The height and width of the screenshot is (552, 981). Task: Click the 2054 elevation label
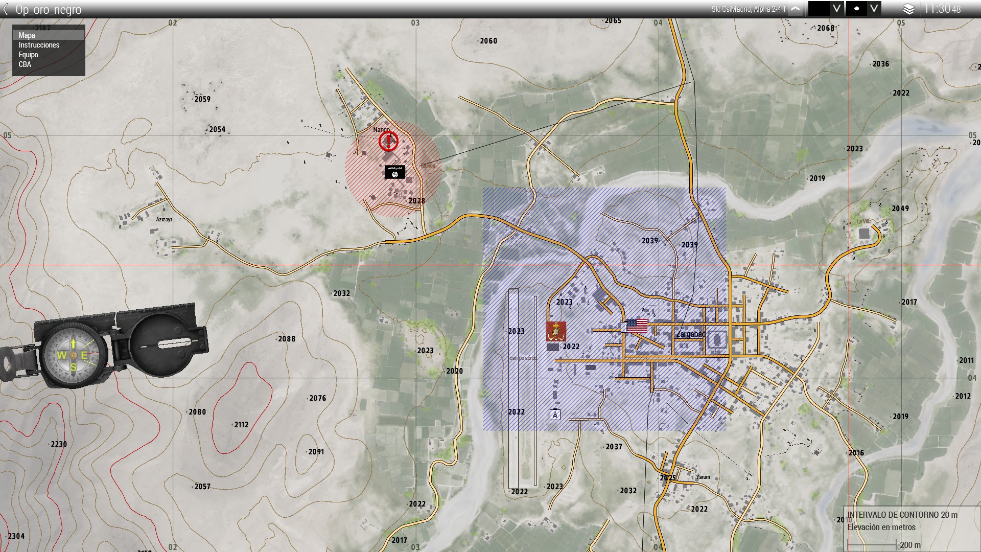[x=217, y=129]
